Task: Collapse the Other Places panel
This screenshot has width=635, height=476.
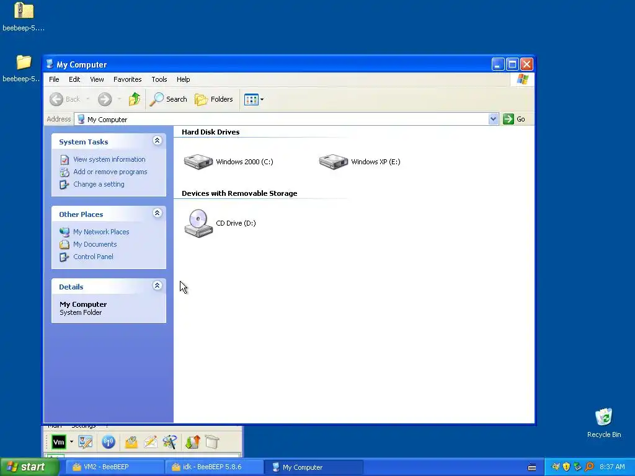Action: coord(157,213)
